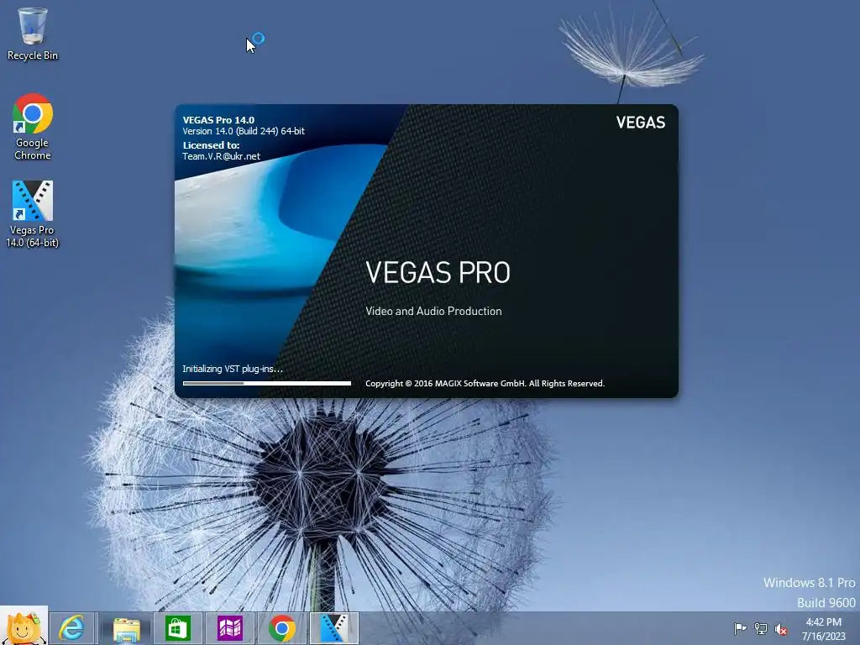Select the Google Chrome desktop shortcut
The image size is (860, 645).
[x=33, y=127]
